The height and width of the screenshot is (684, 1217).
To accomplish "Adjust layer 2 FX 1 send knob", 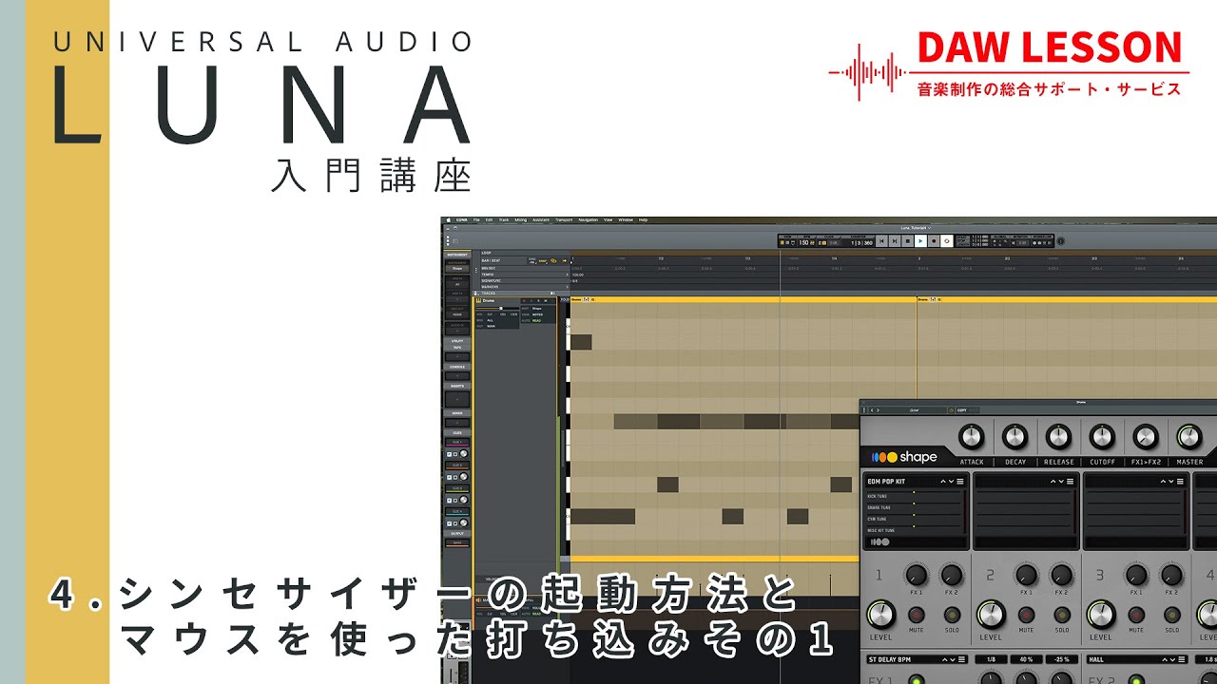I will (x=1026, y=575).
